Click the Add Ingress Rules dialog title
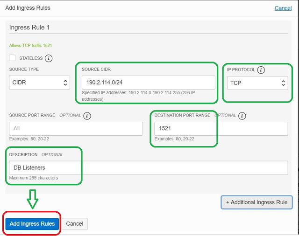299x236 pixels. (28, 8)
